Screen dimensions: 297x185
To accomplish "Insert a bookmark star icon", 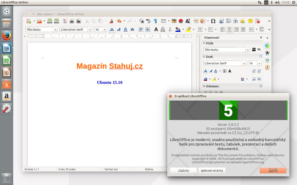I will [x=242, y=21].
